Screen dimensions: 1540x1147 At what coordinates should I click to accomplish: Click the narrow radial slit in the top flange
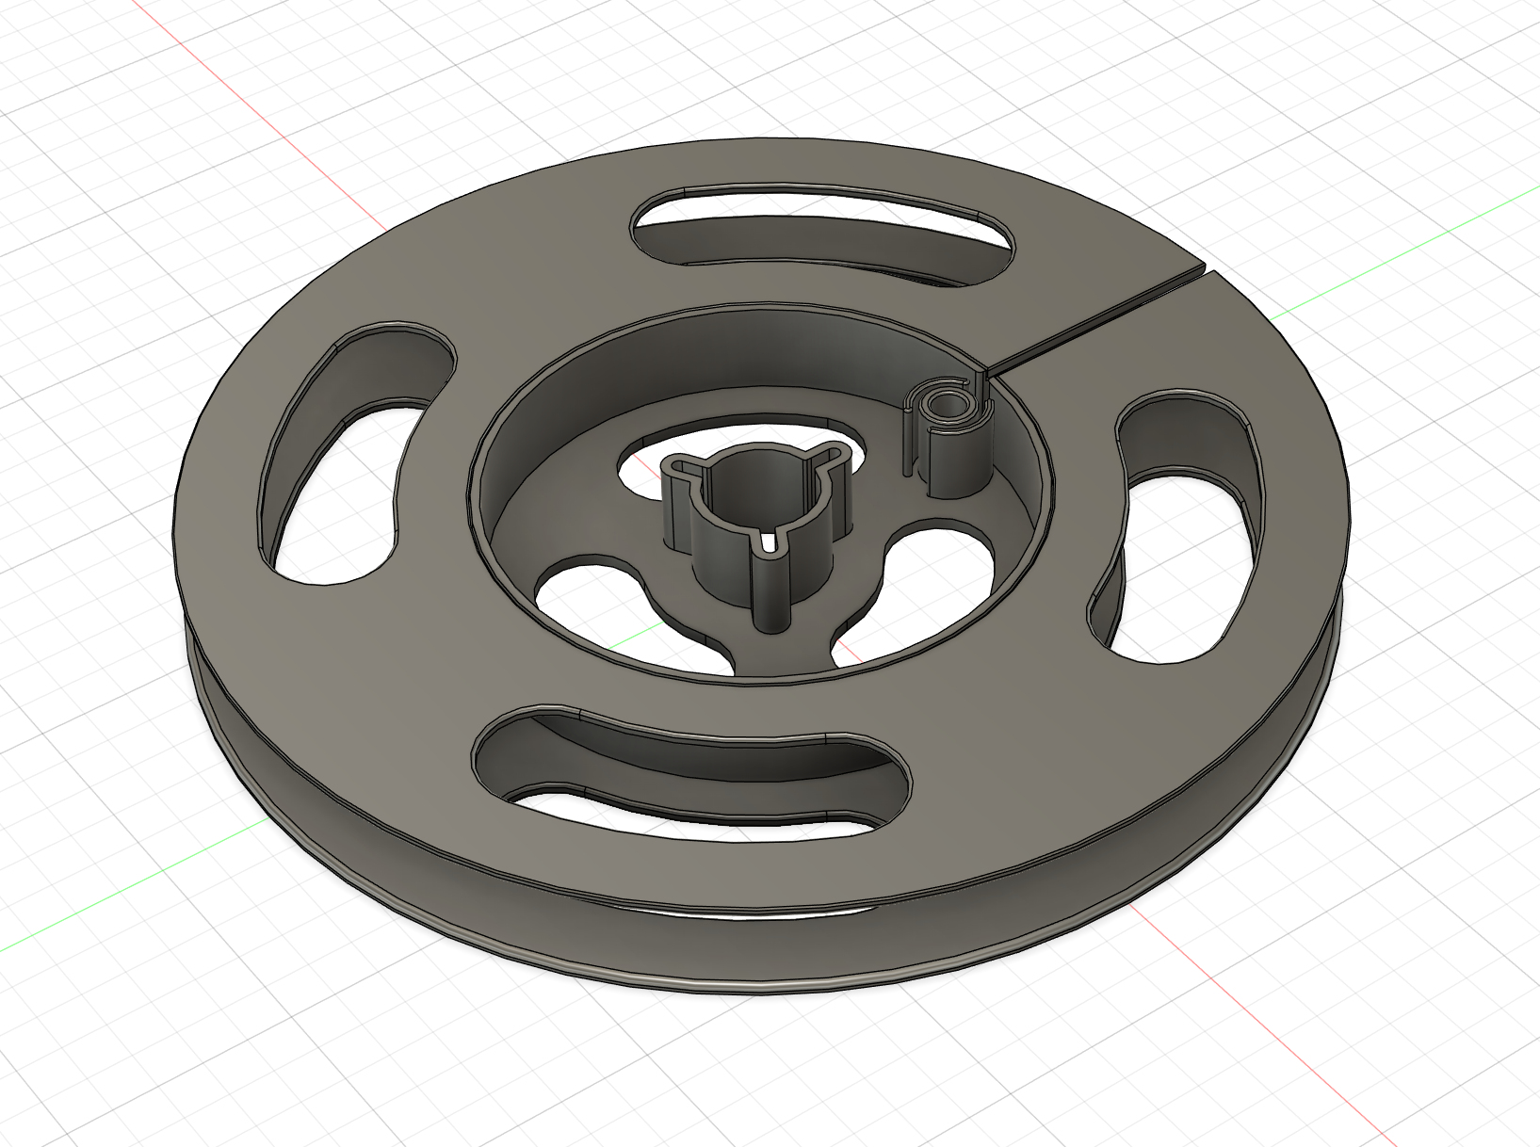1099,323
